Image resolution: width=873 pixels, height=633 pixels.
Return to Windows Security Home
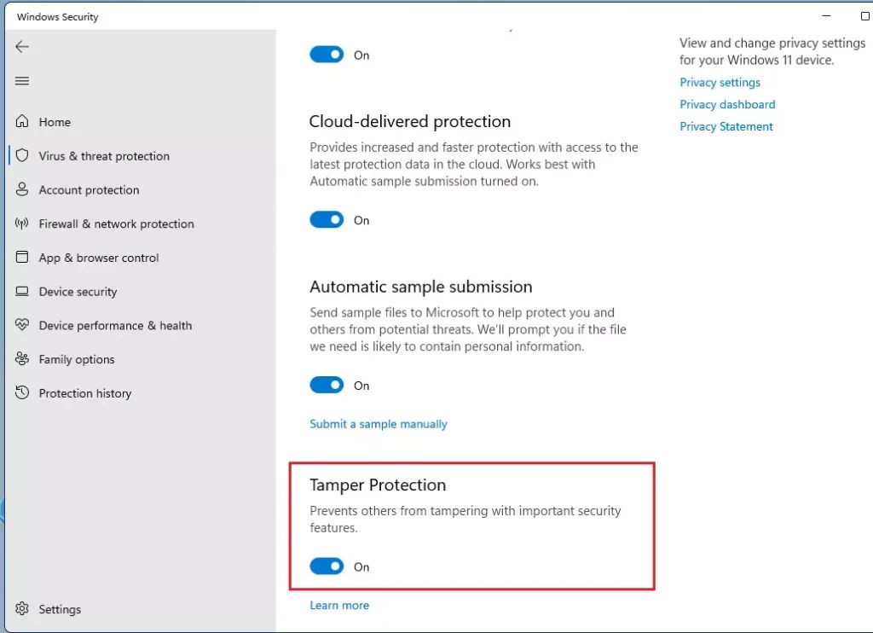(x=55, y=122)
